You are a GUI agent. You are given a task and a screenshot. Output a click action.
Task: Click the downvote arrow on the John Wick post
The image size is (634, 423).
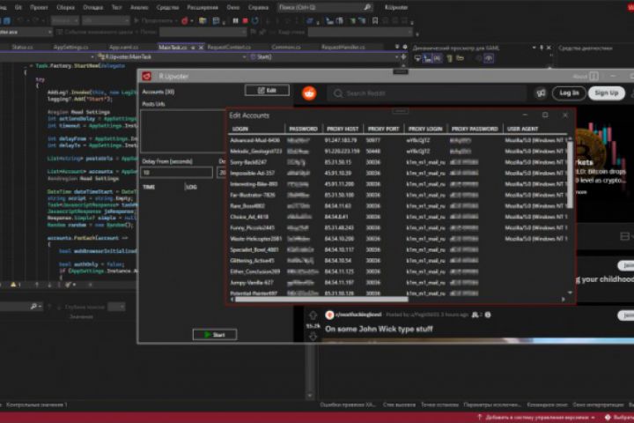[x=313, y=337]
